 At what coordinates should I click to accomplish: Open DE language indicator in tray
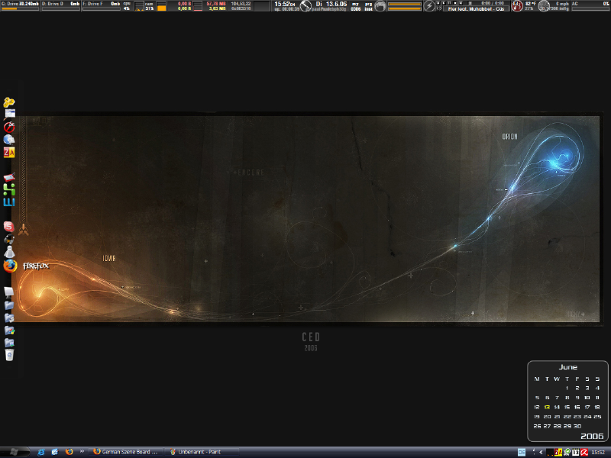[522, 452]
